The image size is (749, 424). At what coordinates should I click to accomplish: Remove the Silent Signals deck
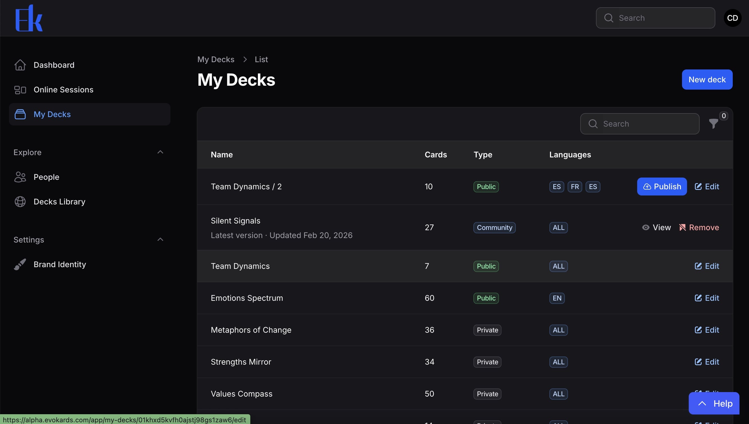[x=699, y=227]
